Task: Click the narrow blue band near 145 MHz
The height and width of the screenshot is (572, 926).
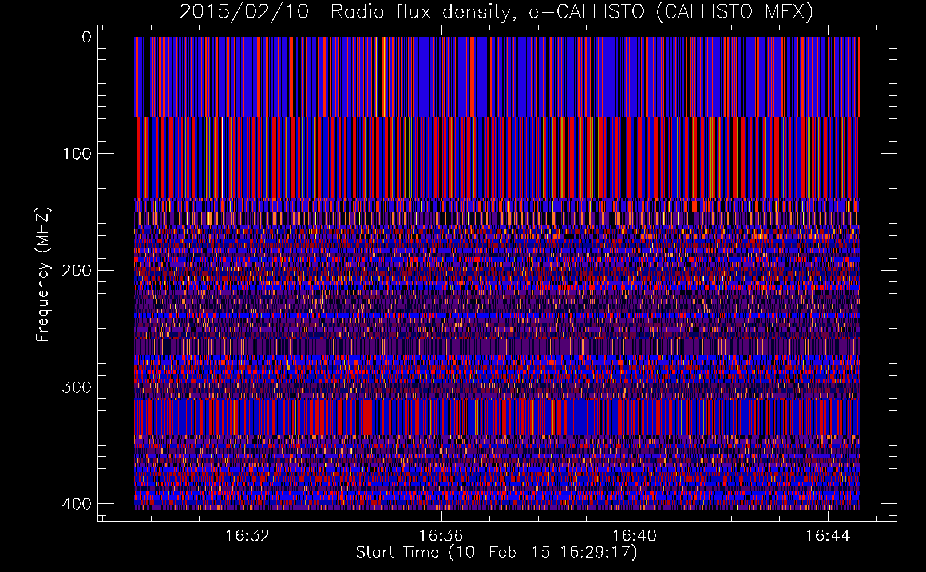Action: click(x=497, y=205)
